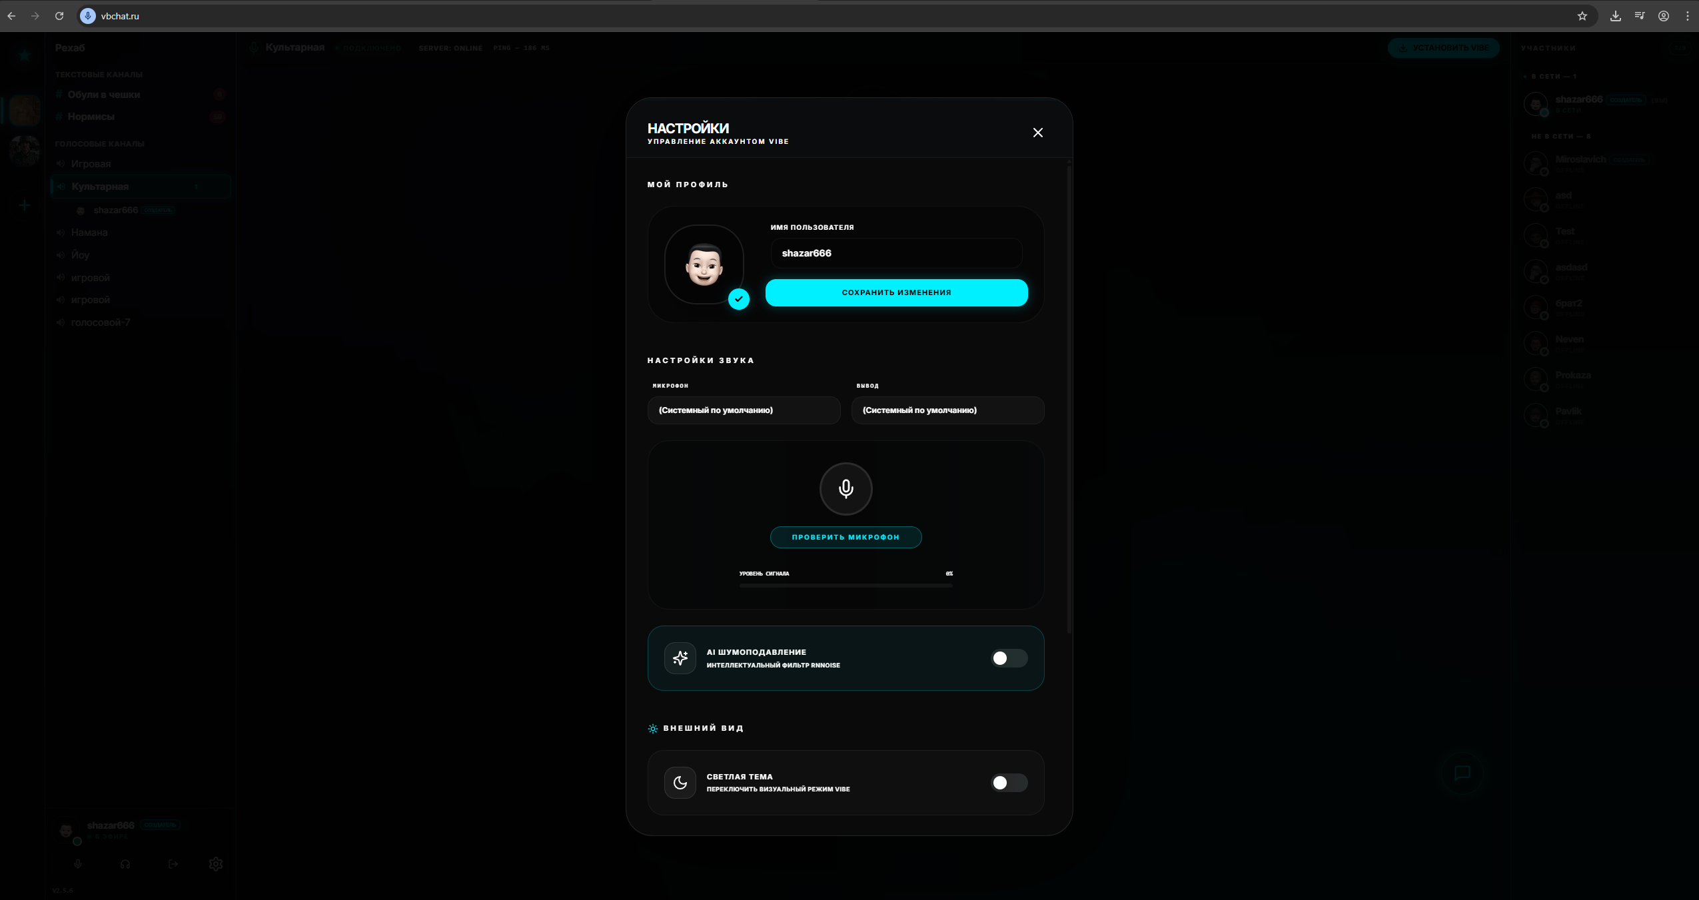This screenshot has height=900, width=1699.
Task: Open the browser three-dot menu
Action: [x=1688, y=16]
